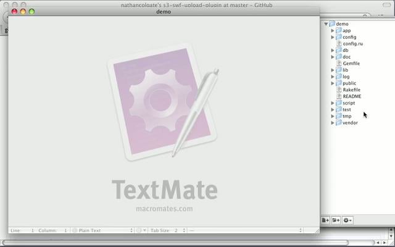
Task: Select the public folder label
Action: click(349, 83)
